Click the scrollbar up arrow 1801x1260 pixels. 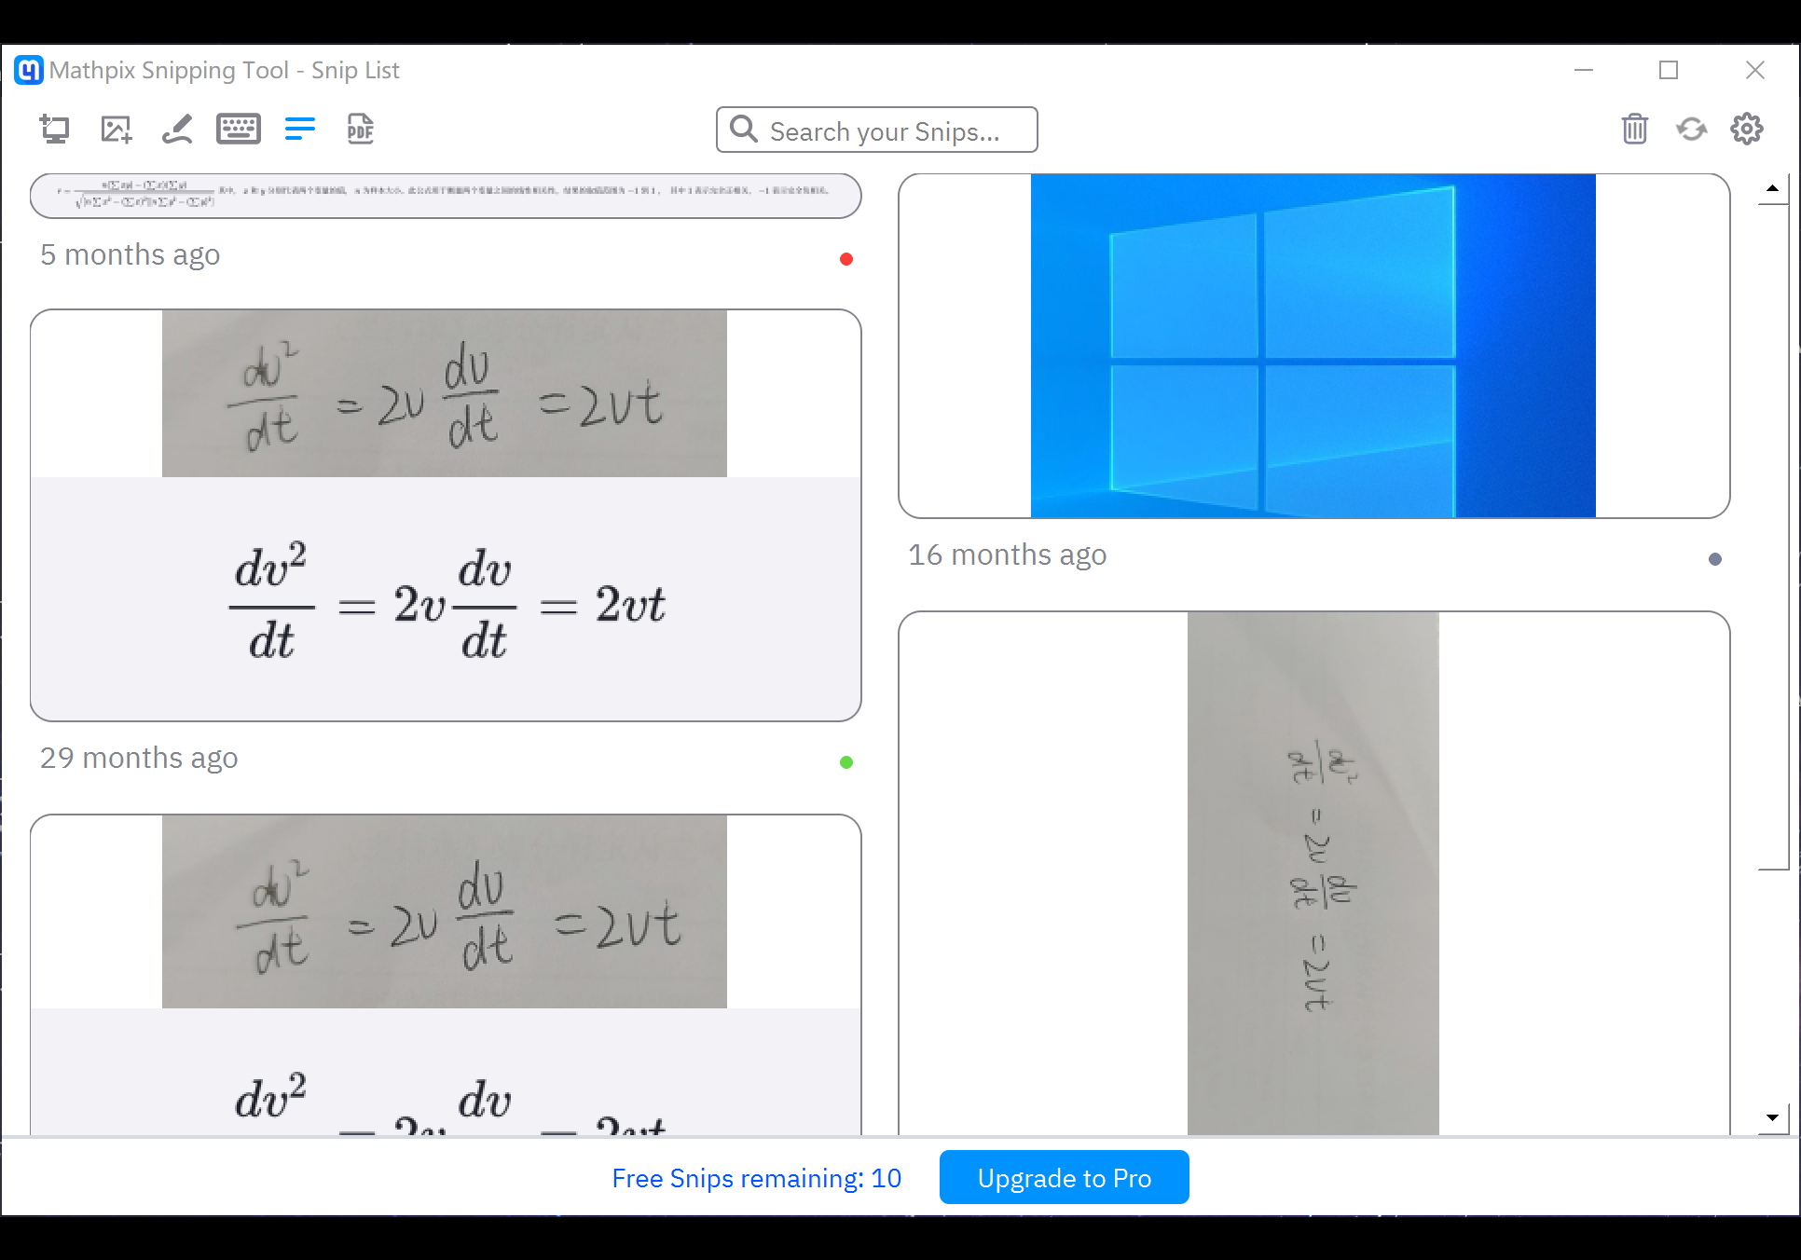pyautogui.click(x=1772, y=189)
